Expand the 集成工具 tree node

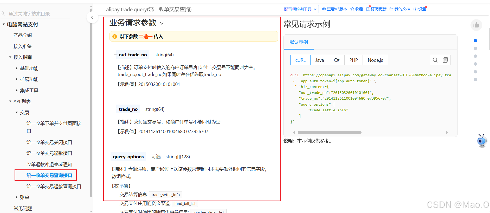tap(17, 90)
